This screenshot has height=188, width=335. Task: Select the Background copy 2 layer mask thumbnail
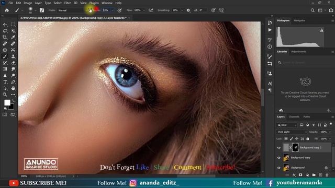pos(295,147)
